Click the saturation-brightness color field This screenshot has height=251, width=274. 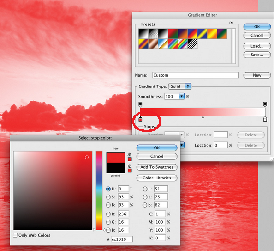coord(53,190)
